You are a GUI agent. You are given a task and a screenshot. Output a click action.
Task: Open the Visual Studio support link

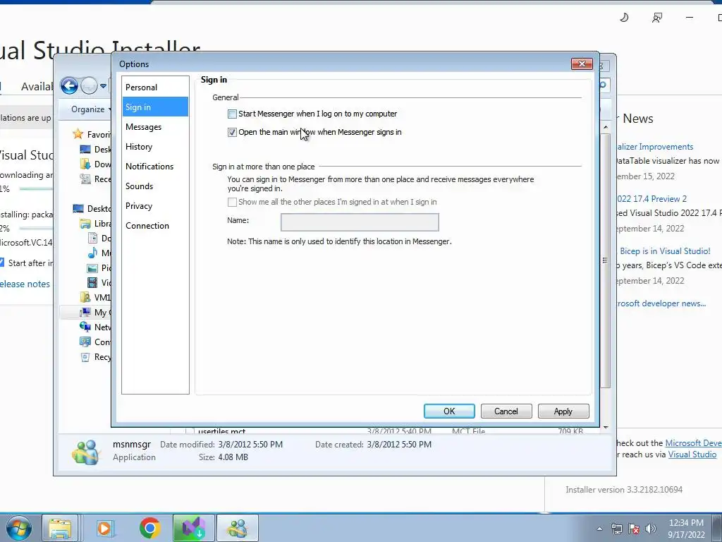coord(692,454)
